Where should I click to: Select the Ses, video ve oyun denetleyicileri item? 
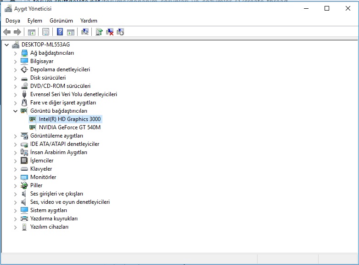coord(70,202)
